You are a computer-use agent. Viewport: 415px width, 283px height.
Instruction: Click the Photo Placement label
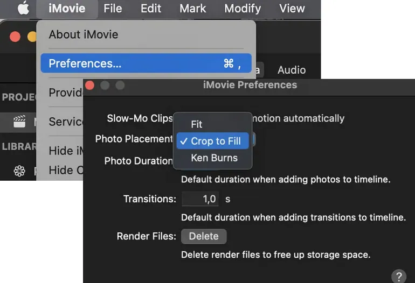click(134, 139)
